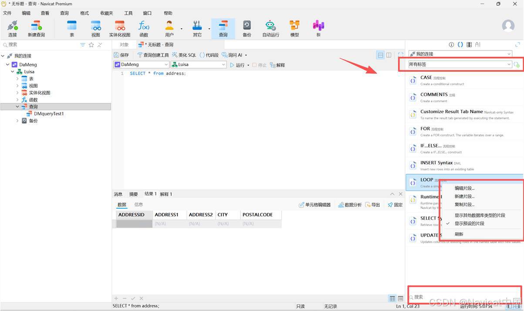Select DMqueryTest1 query in tree
This screenshot has height=311, width=524.
pos(49,114)
